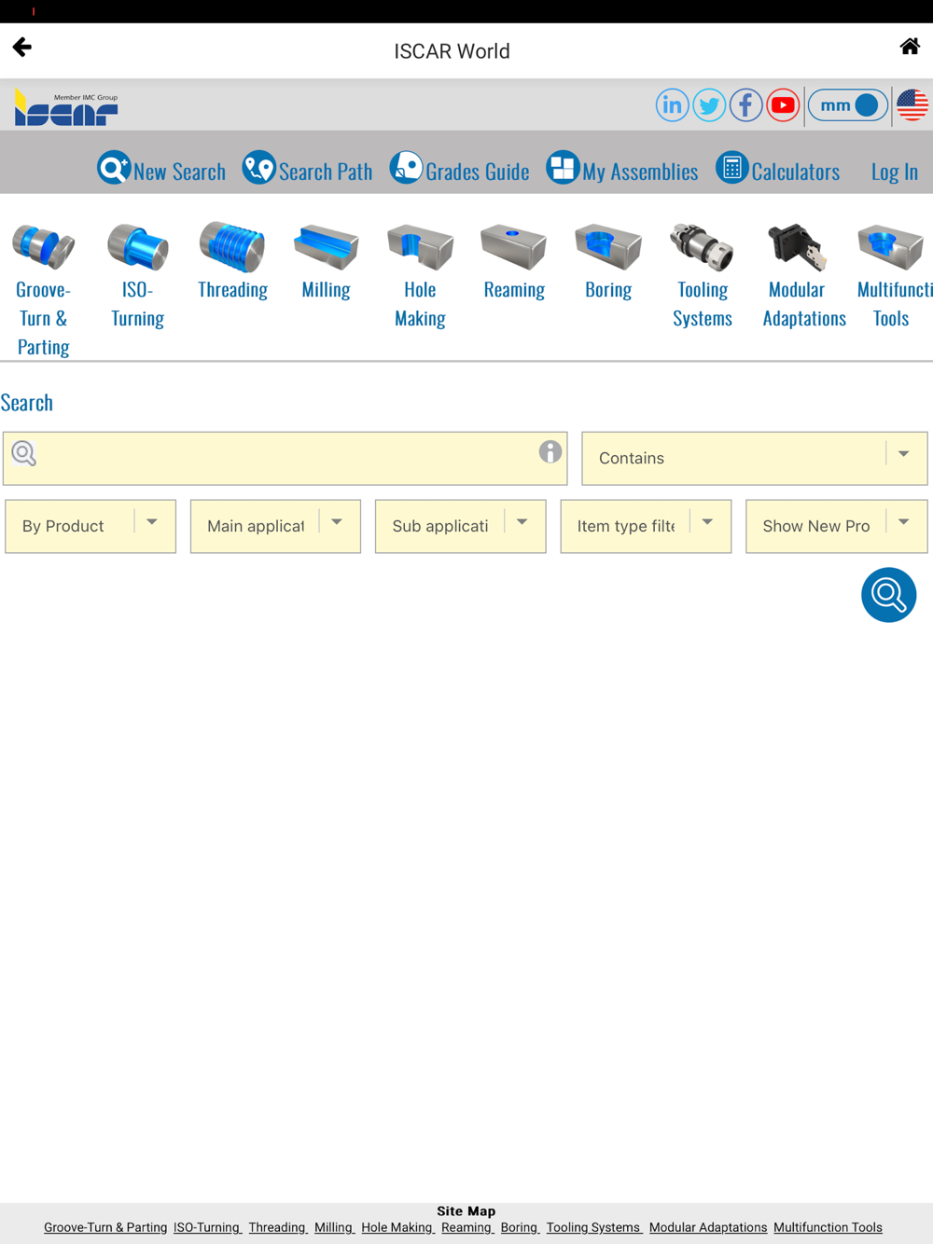Click the My Assemblies grid icon
Image resolution: width=933 pixels, height=1244 pixels.
click(x=563, y=168)
